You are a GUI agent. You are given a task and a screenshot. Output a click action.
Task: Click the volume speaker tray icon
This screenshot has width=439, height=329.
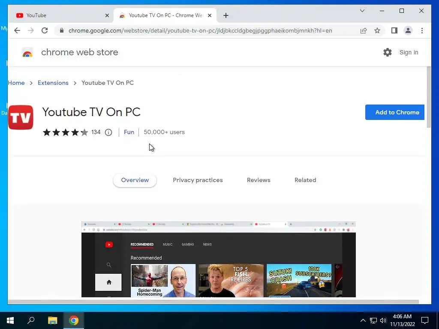click(x=383, y=320)
